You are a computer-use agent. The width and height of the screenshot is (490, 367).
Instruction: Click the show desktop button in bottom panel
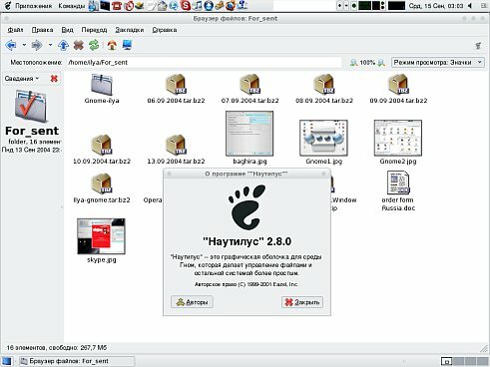coord(7,361)
